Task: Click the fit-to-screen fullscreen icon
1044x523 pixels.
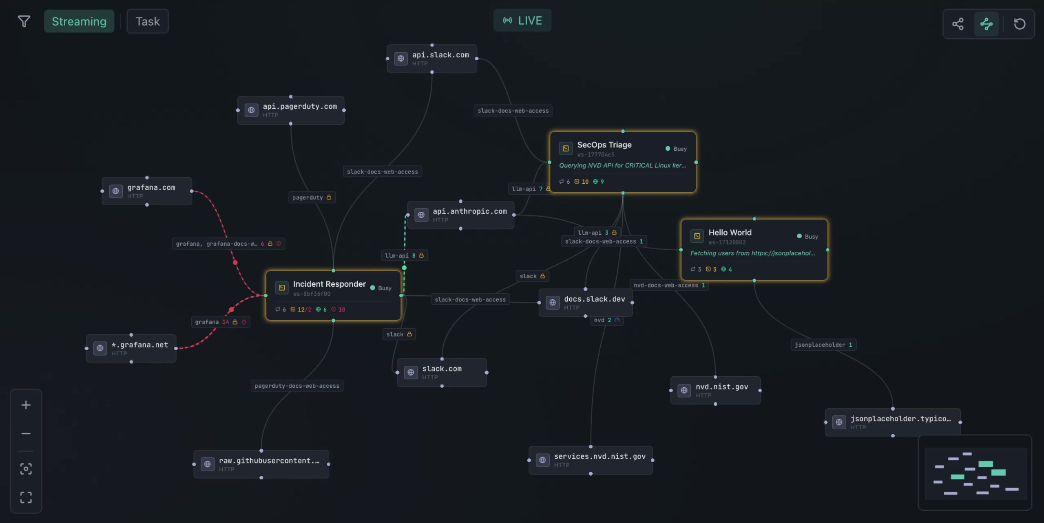Action: [26, 497]
